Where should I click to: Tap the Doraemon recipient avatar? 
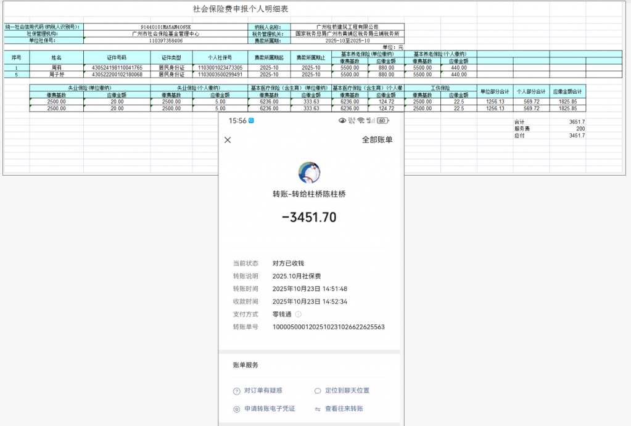coord(309,173)
